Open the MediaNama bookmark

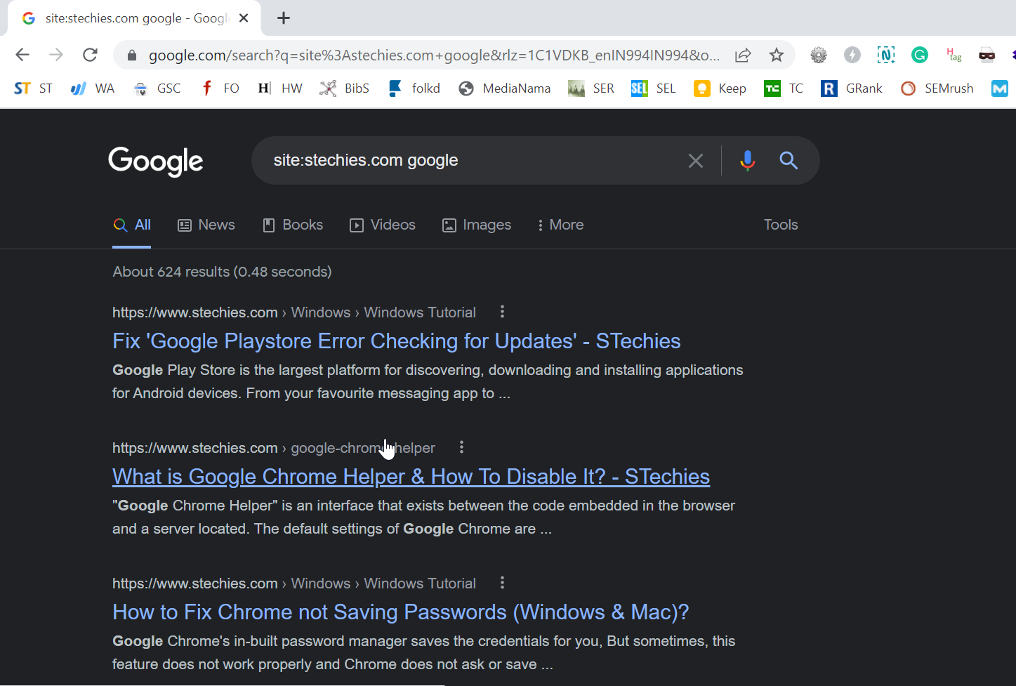pyautogui.click(x=505, y=88)
